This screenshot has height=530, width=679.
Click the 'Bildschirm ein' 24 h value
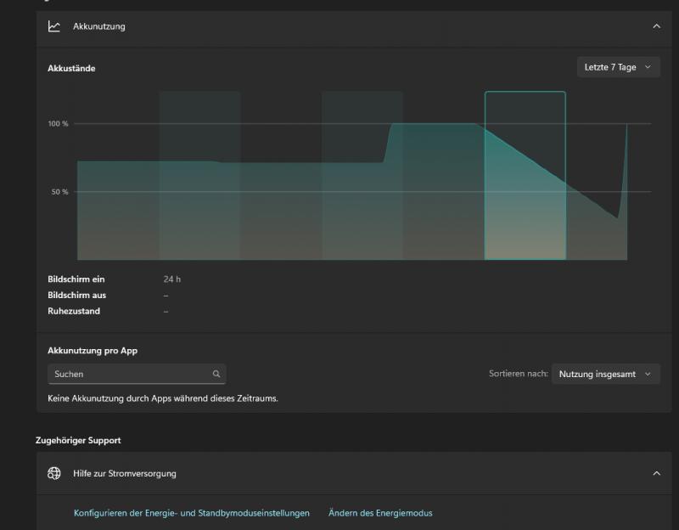tap(172, 279)
